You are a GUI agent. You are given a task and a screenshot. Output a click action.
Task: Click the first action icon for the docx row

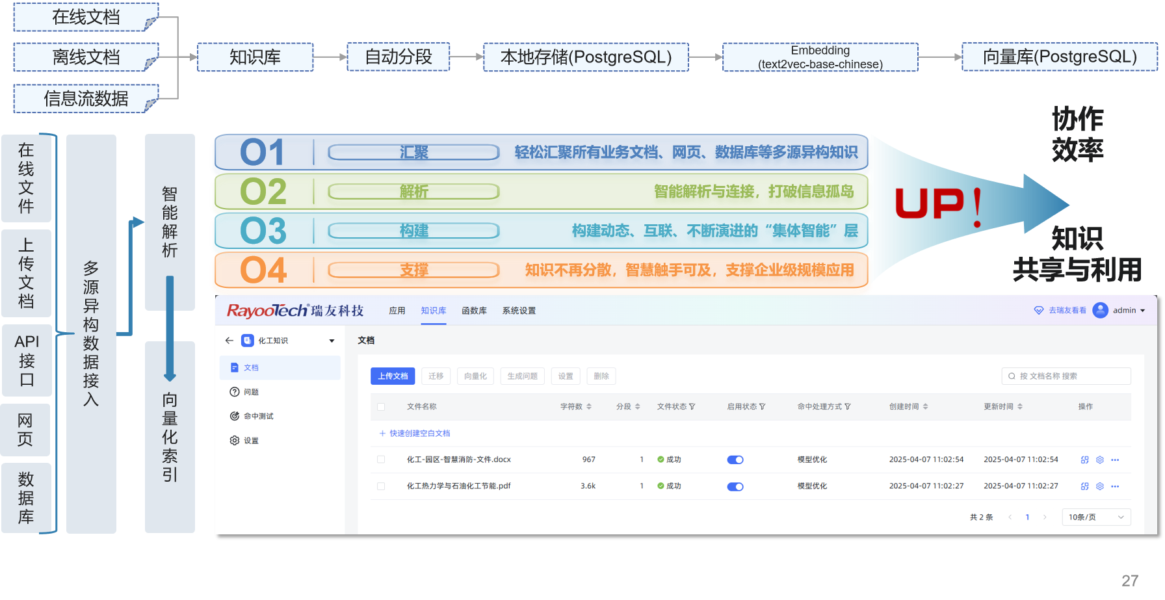[x=1084, y=460]
